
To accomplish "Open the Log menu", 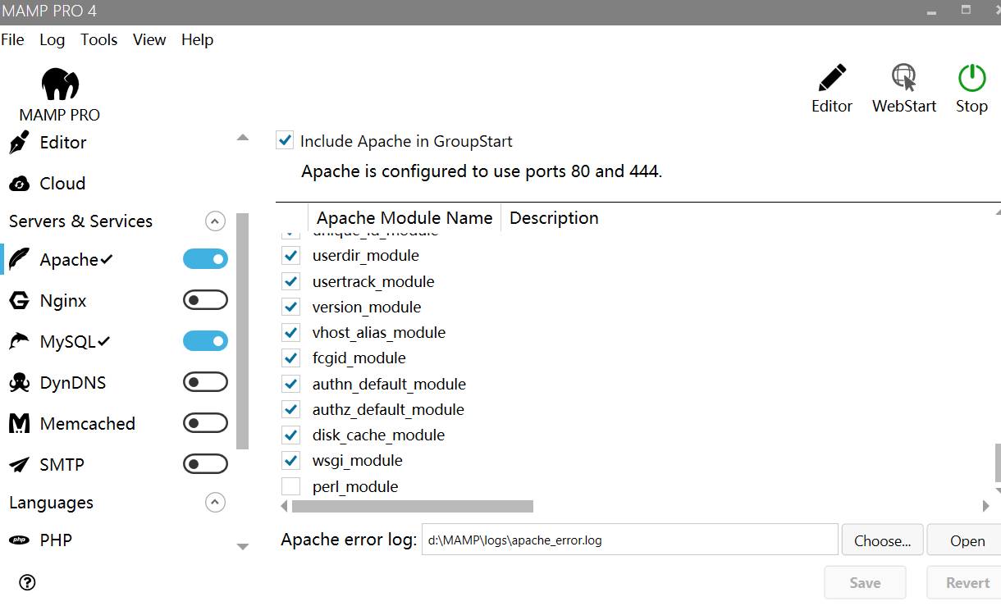I will (52, 39).
